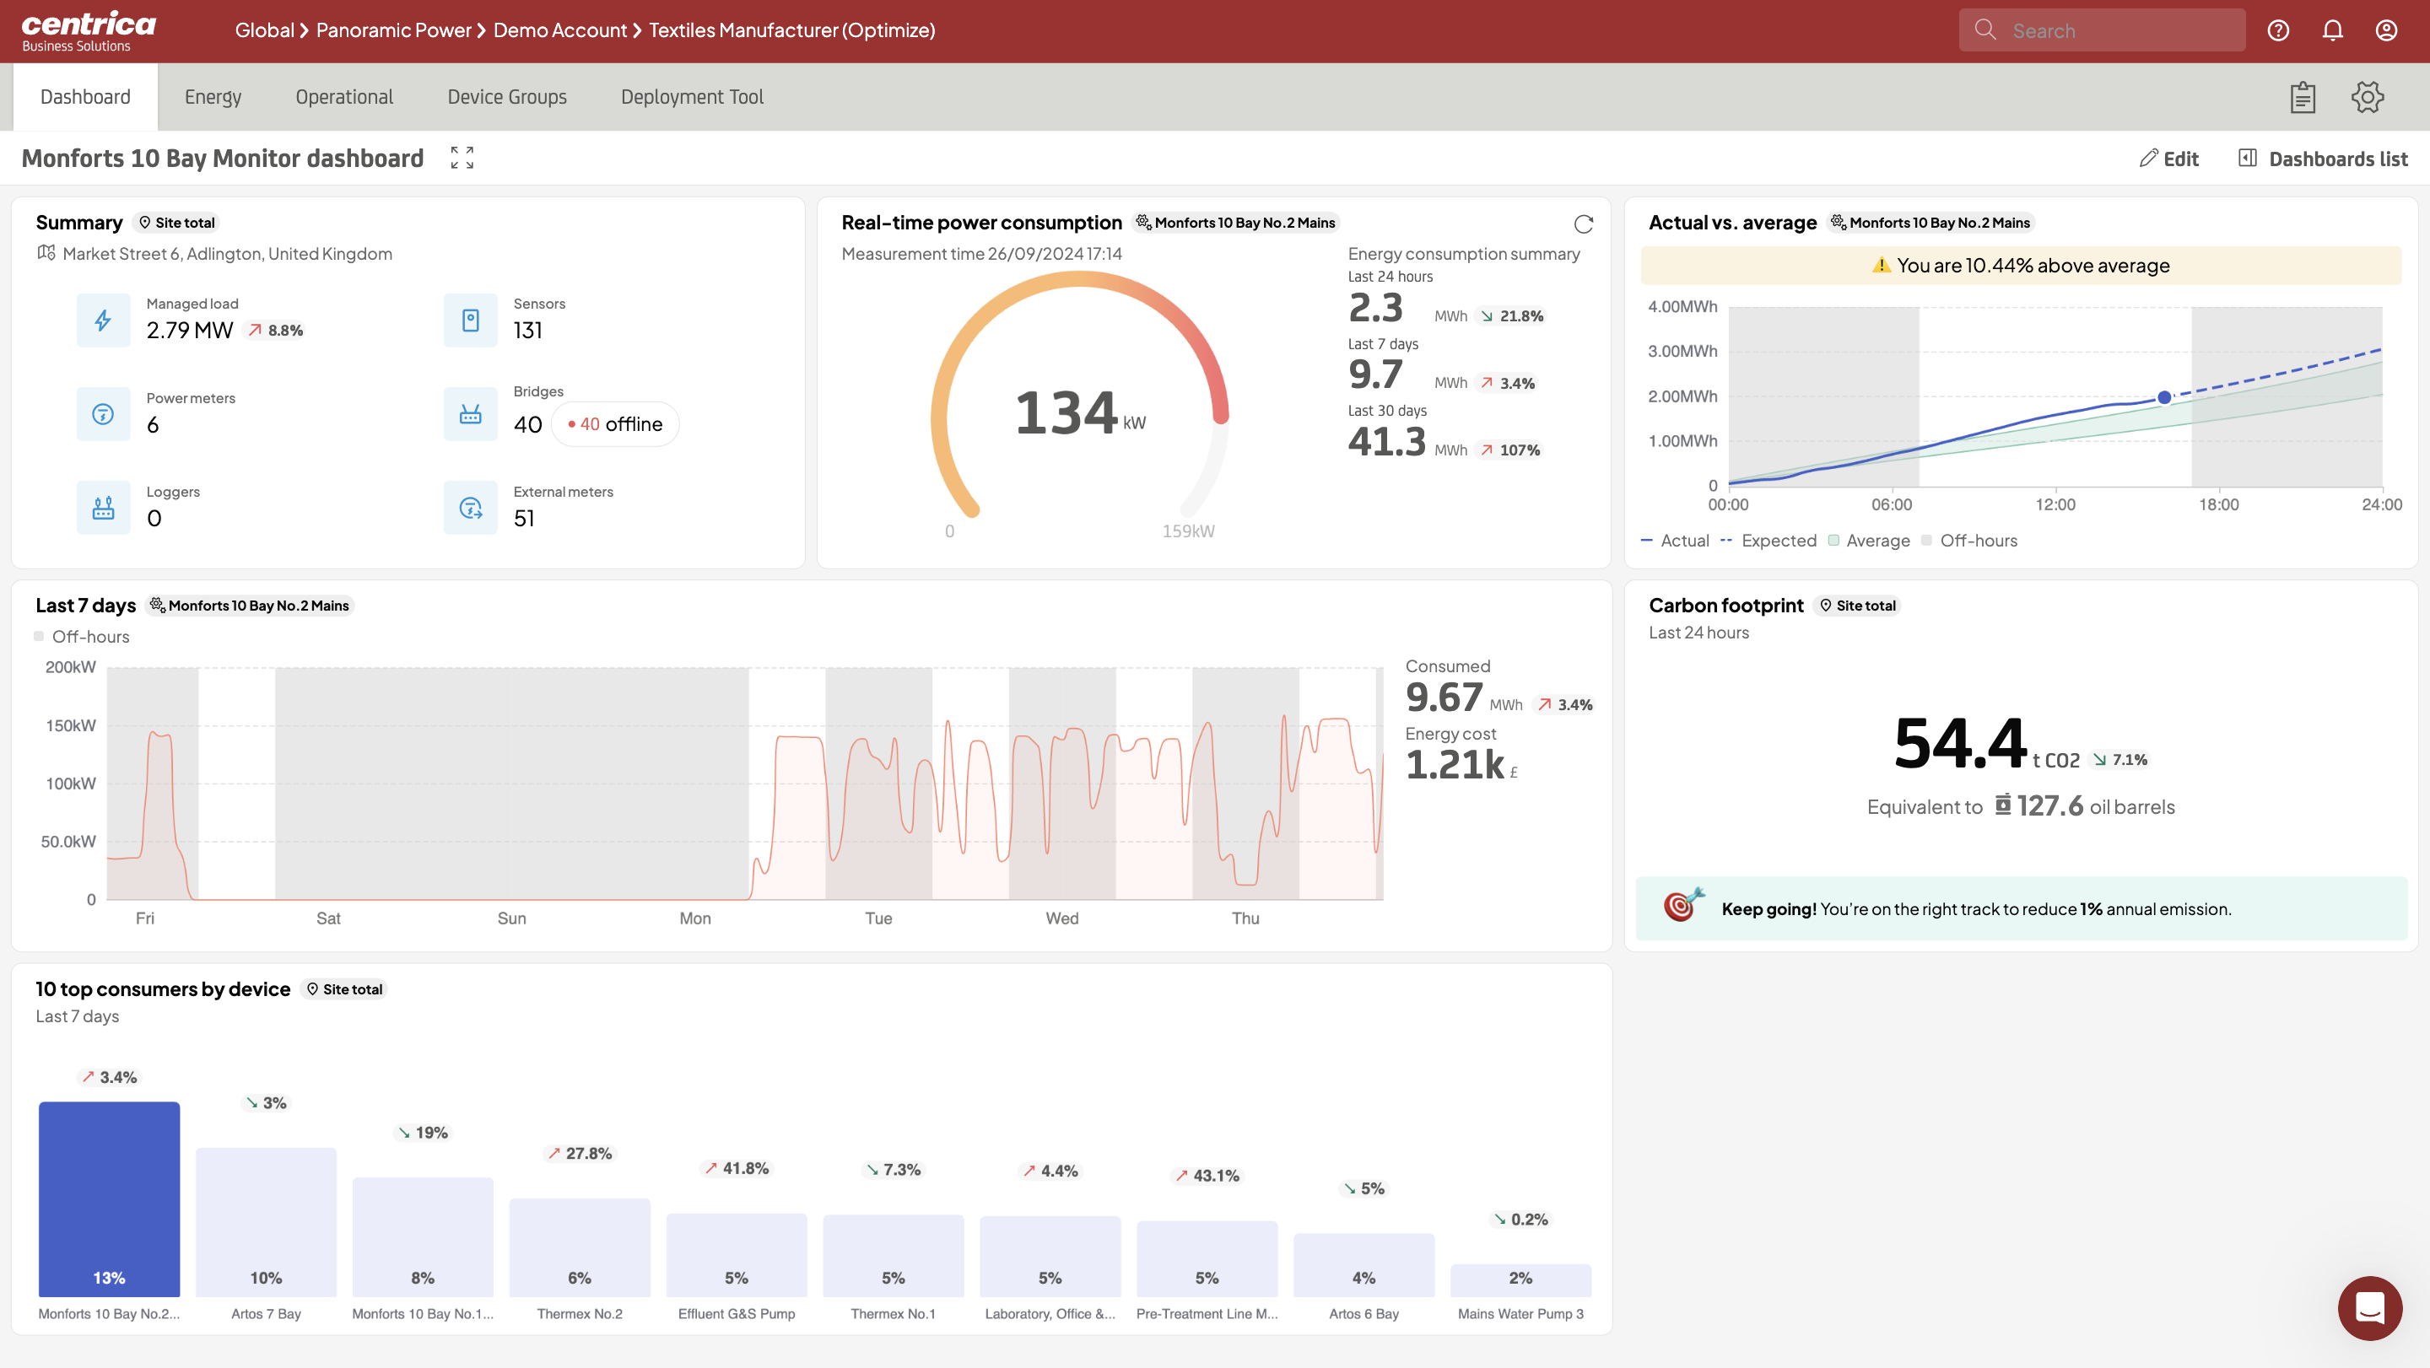Select the Effluent G&S Pump bar
Screen dimensions: 2430x1368
737,1255
